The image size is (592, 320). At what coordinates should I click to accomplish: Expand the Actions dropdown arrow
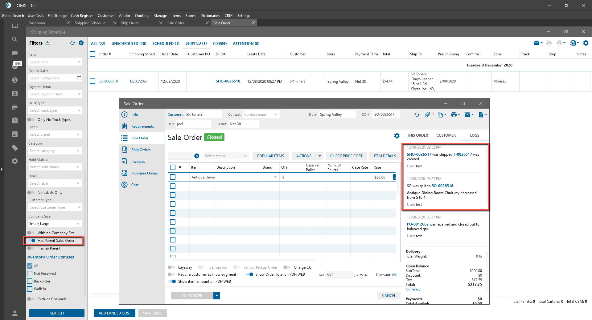pyautogui.click(x=320, y=156)
